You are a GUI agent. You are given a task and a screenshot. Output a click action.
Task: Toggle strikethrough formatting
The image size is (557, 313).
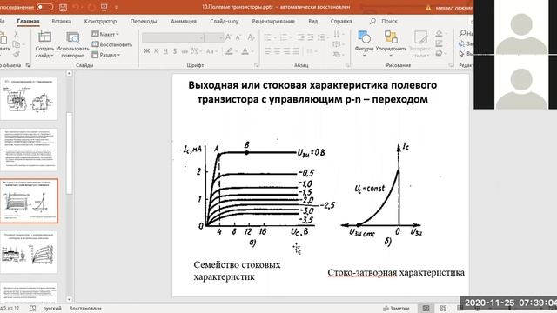(185, 51)
